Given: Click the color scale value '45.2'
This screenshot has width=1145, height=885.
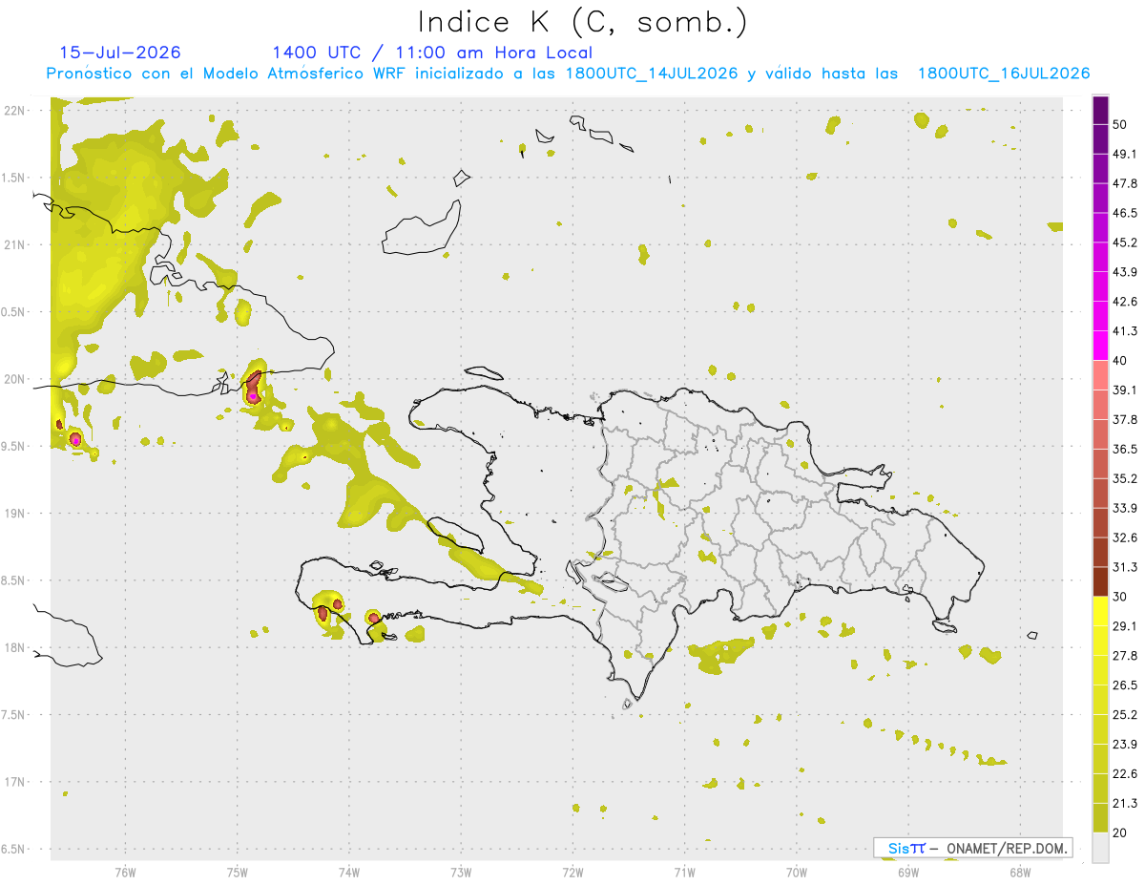Looking at the screenshot, I should coord(1124,242).
